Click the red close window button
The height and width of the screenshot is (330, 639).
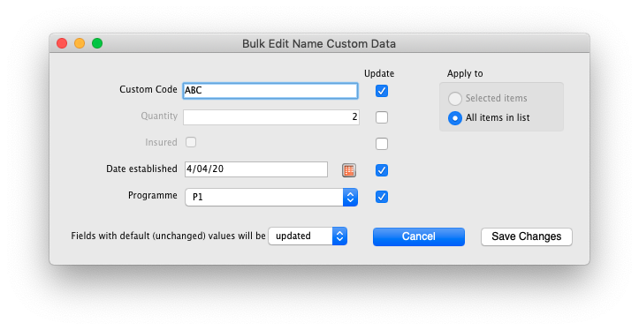(x=62, y=43)
